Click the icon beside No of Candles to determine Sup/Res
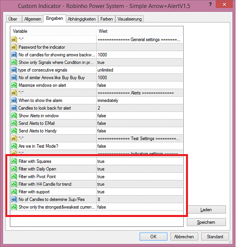The image size is (237, 247). pos(14,199)
